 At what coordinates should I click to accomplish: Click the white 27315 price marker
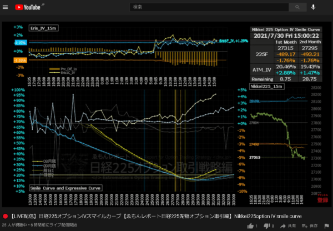click(255, 158)
